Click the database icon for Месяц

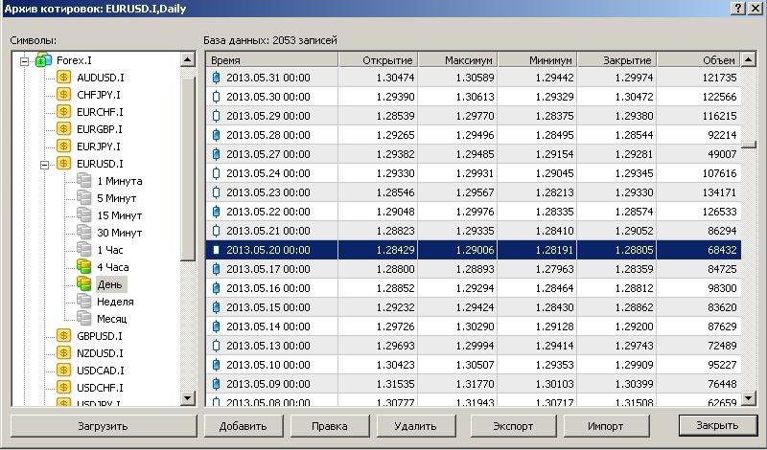click(x=84, y=318)
